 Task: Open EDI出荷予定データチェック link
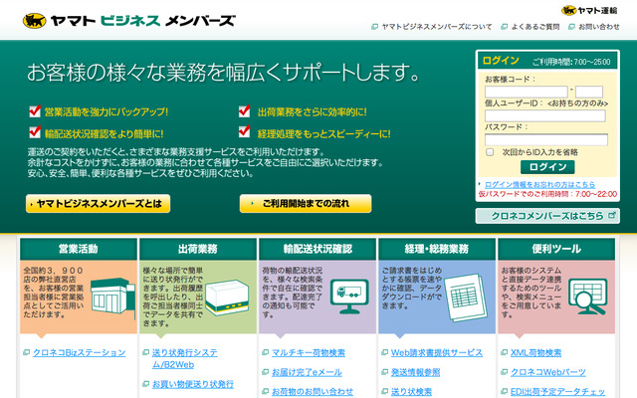[x=557, y=391]
